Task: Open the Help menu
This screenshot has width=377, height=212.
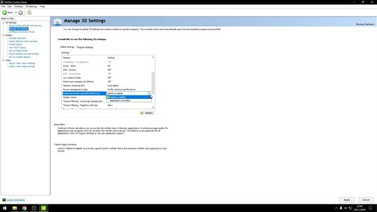Action: [42, 6]
